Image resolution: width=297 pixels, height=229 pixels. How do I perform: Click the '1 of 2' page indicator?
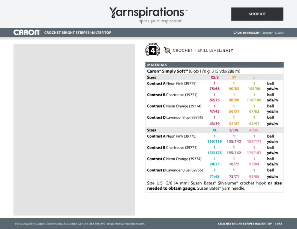(x=278, y=224)
